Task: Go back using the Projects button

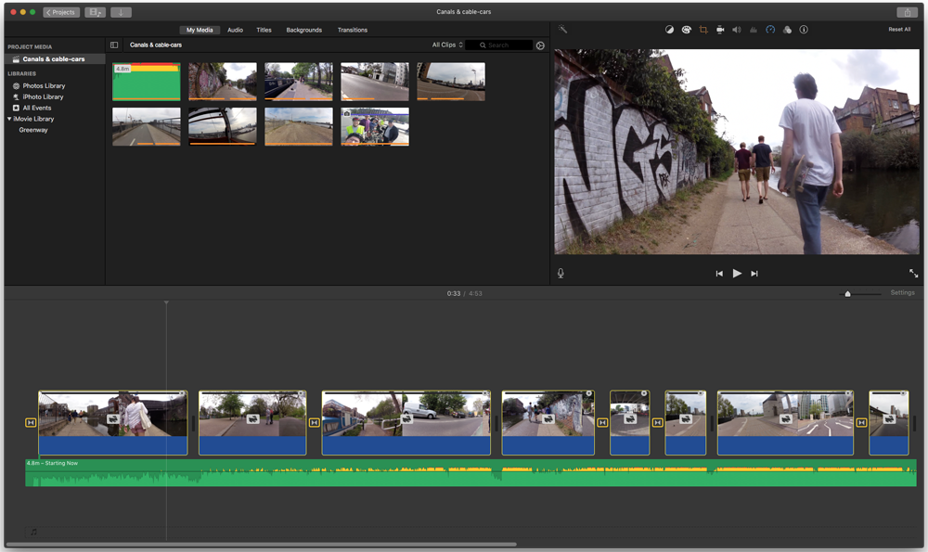Action: click(x=61, y=12)
